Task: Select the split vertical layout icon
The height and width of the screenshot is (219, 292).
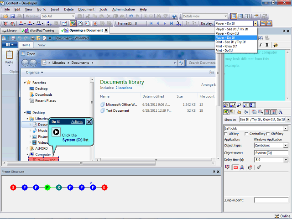Action: tap(247, 16)
